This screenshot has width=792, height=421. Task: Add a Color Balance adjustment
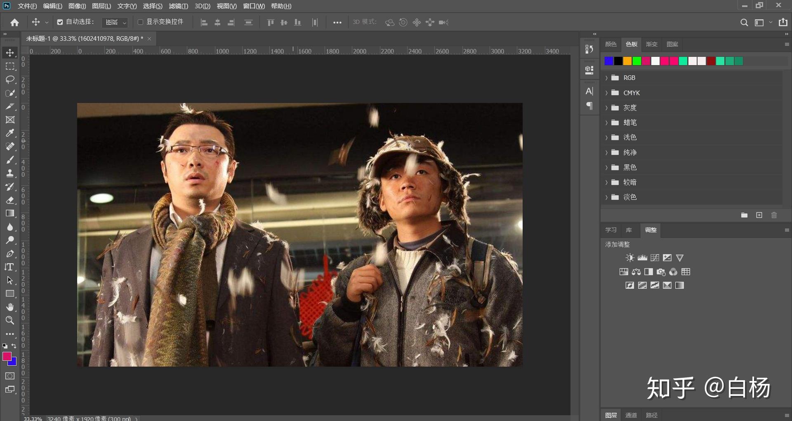click(636, 272)
